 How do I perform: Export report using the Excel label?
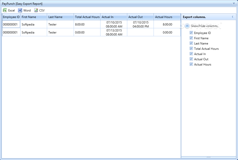pos(12,10)
